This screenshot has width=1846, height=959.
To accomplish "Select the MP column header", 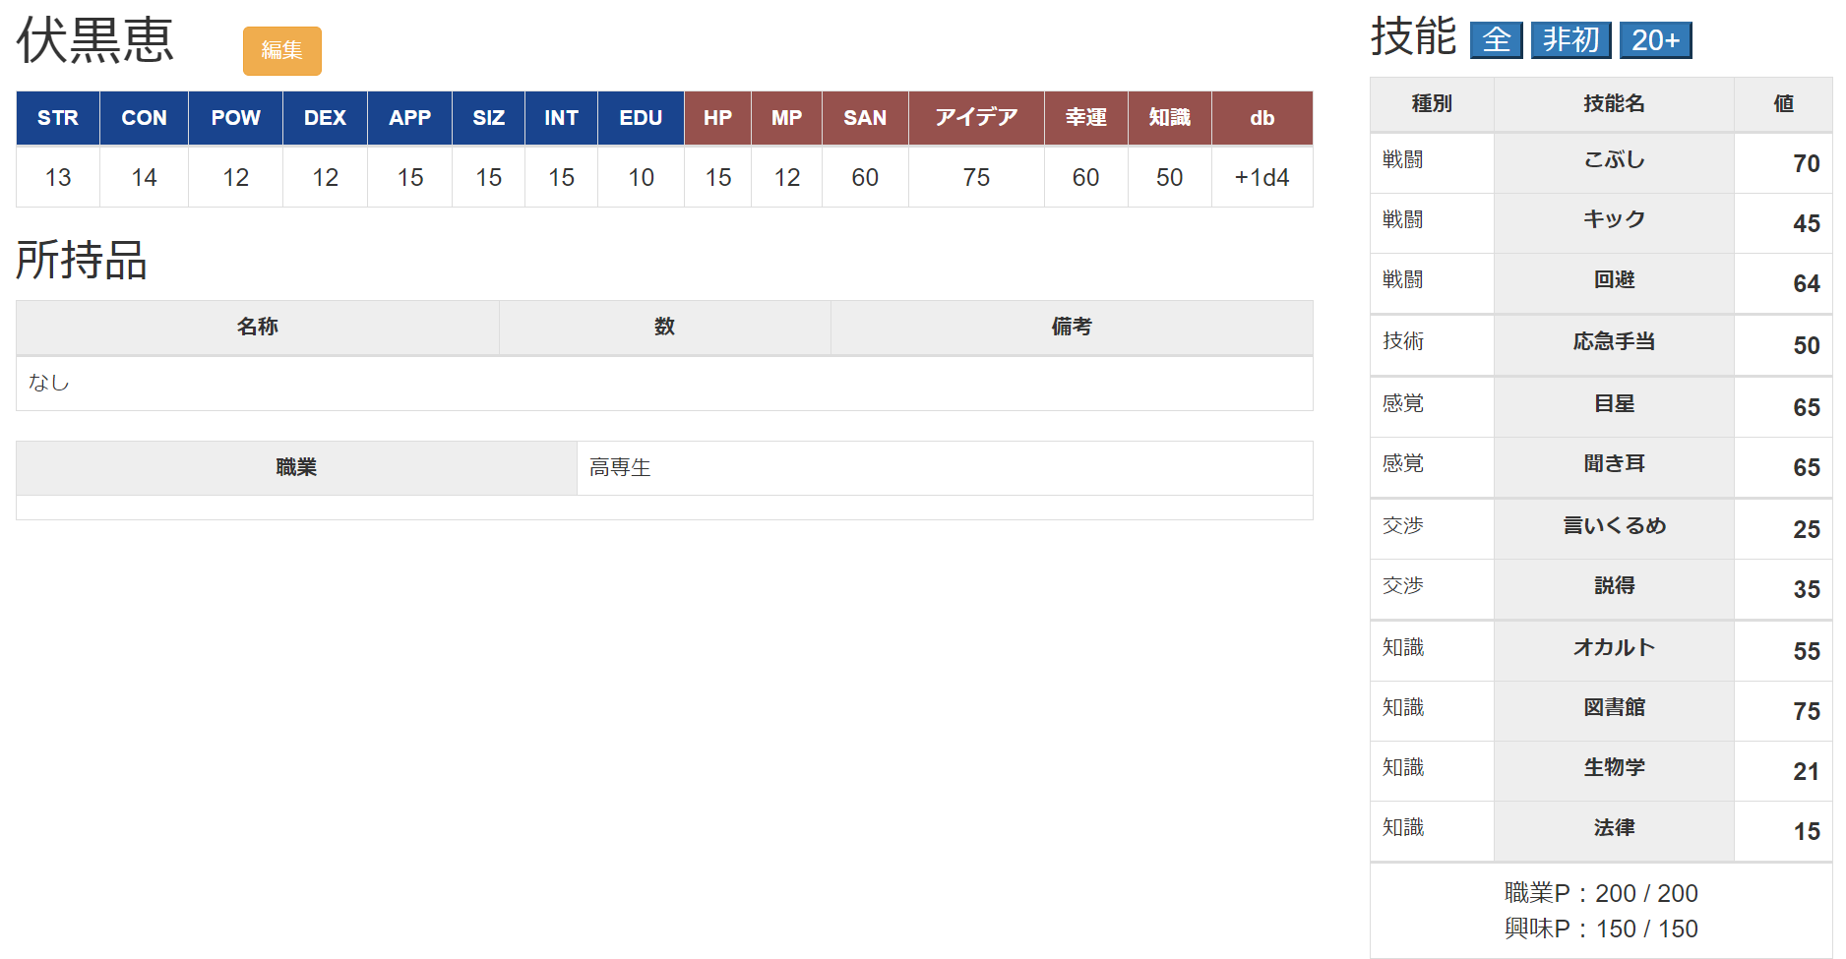I will click(x=787, y=118).
